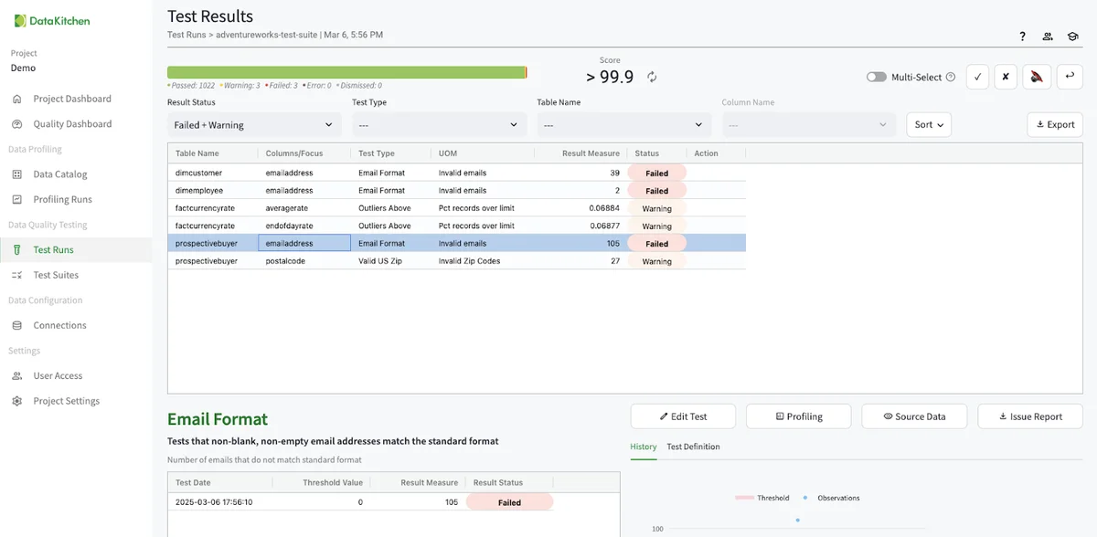Open Profiling Runs in the sidebar
Viewport: 1097px width, 537px height.
pos(62,199)
